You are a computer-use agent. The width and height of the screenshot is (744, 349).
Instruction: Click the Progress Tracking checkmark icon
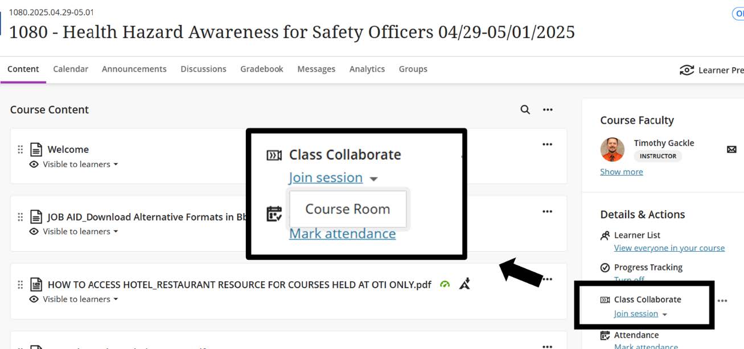606,267
